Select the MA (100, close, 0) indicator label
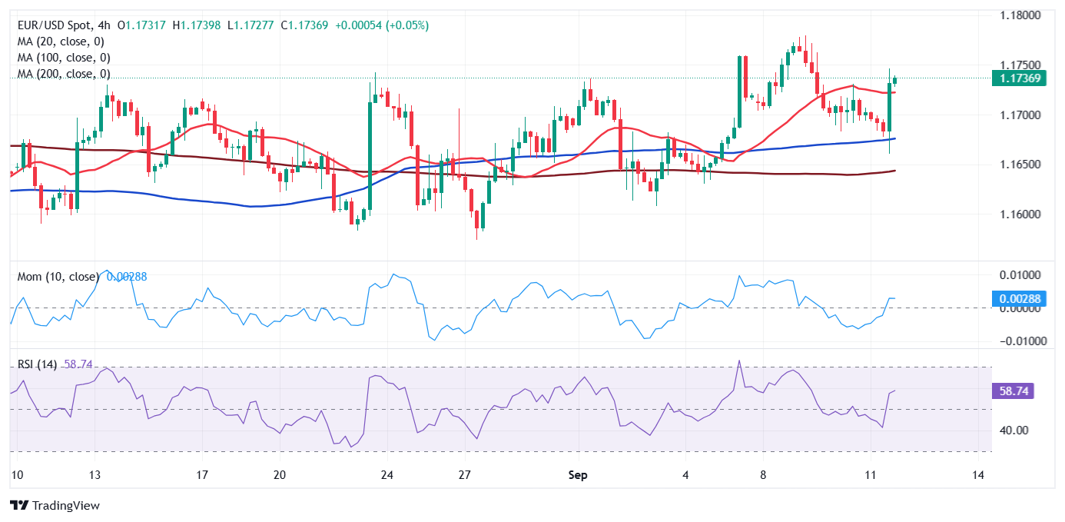Image resolution: width=1065 pixels, height=522 pixels. [x=63, y=58]
